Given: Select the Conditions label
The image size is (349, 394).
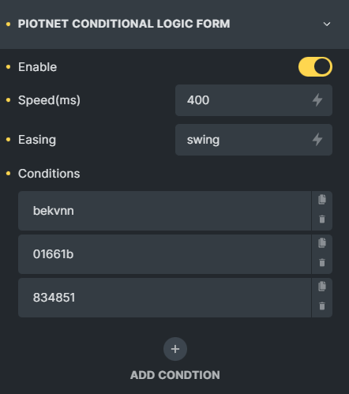Looking at the screenshot, I should [49, 174].
